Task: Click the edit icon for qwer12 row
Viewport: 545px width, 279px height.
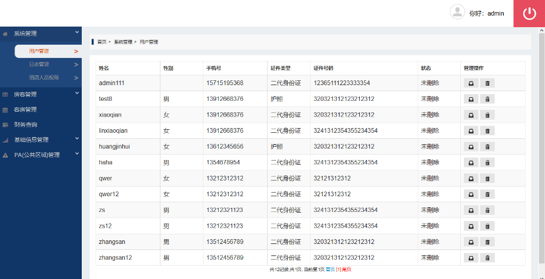Action: (470, 194)
